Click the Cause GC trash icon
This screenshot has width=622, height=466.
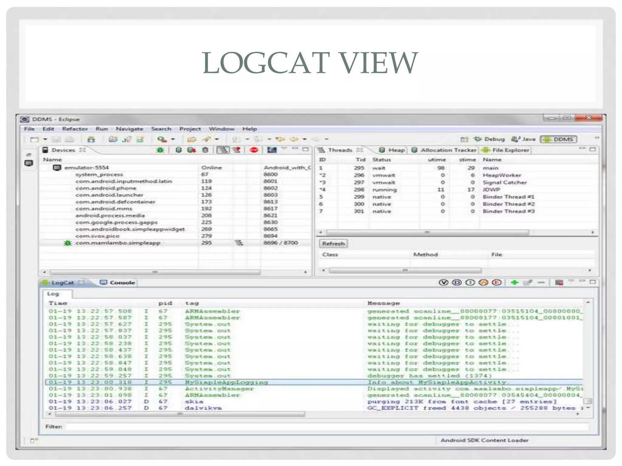(x=206, y=150)
